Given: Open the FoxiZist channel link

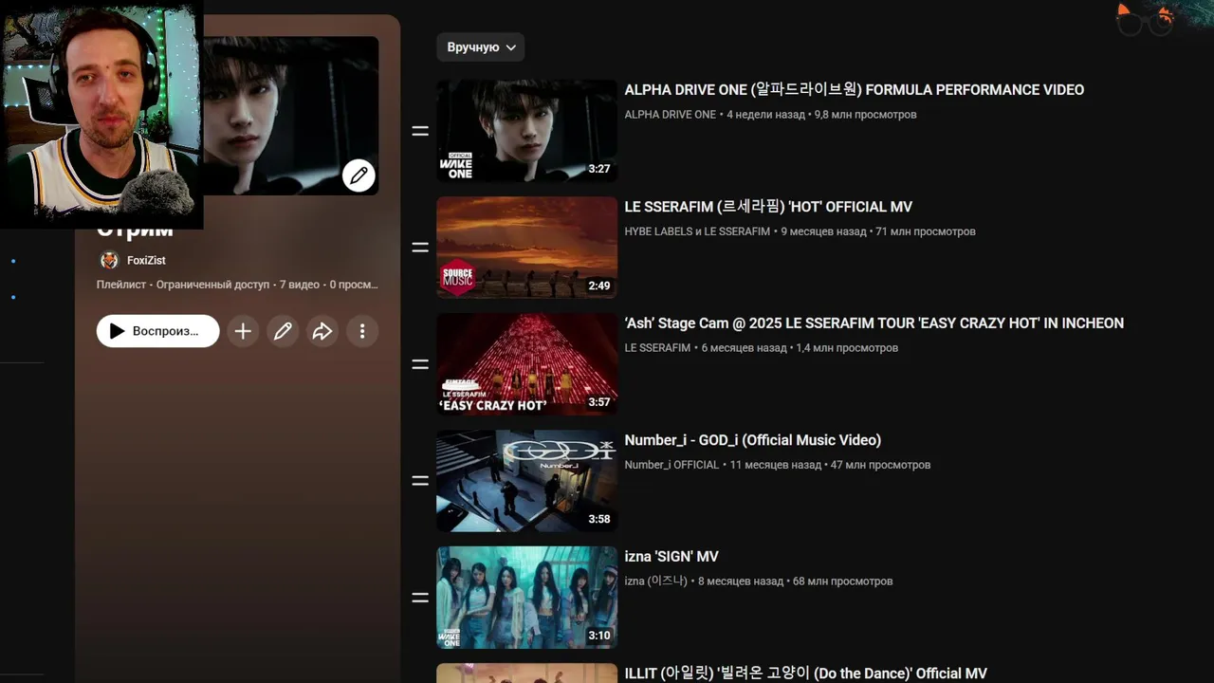Looking at the screenshot, I should [x=146, y=260].
